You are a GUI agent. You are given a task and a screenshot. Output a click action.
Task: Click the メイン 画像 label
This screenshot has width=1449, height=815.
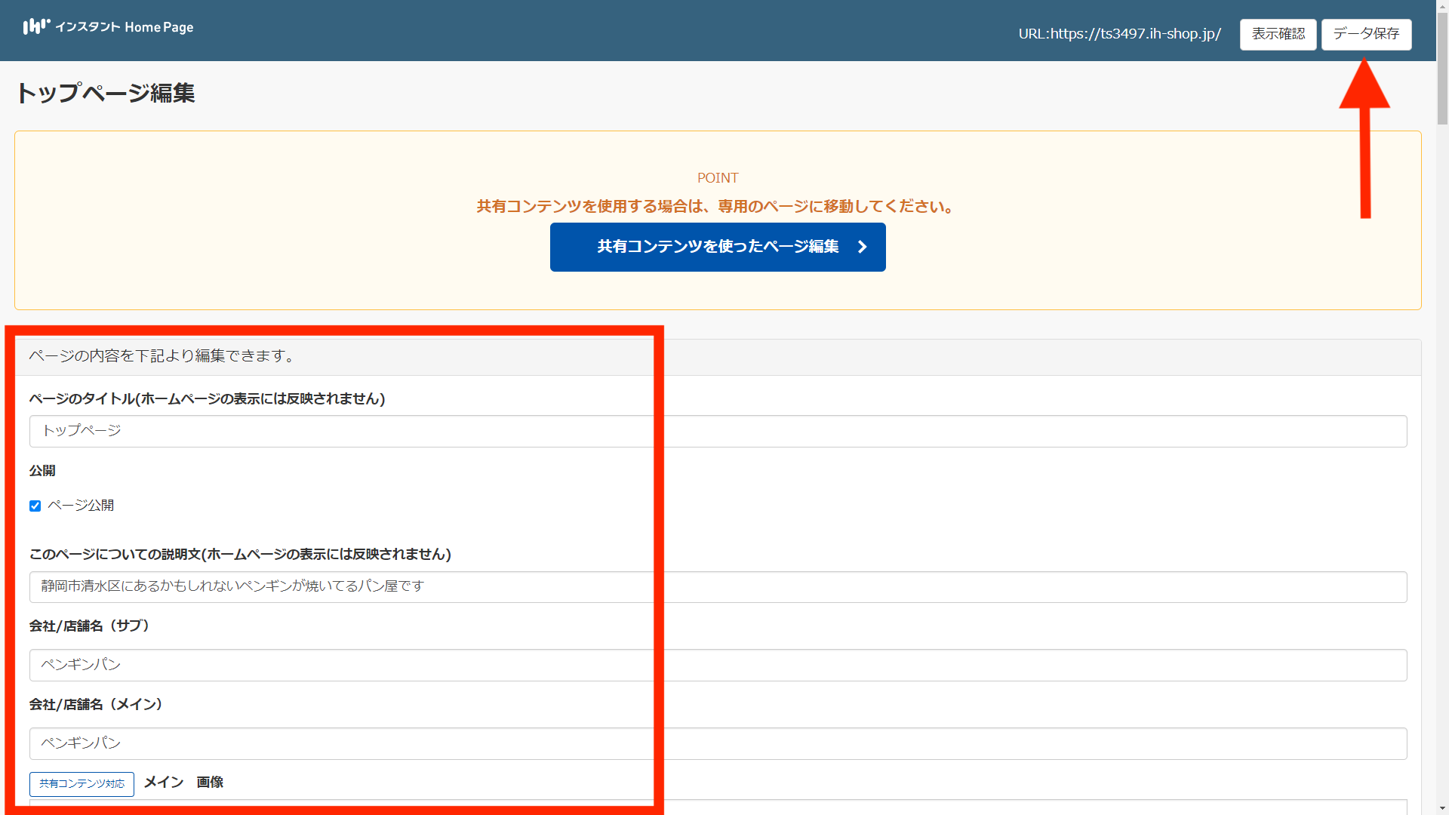(x=183, y=783)
